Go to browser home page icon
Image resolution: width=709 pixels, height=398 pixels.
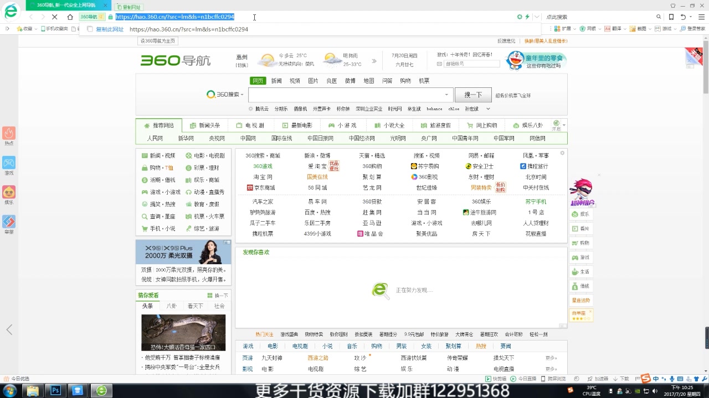[x=70, y=17]
